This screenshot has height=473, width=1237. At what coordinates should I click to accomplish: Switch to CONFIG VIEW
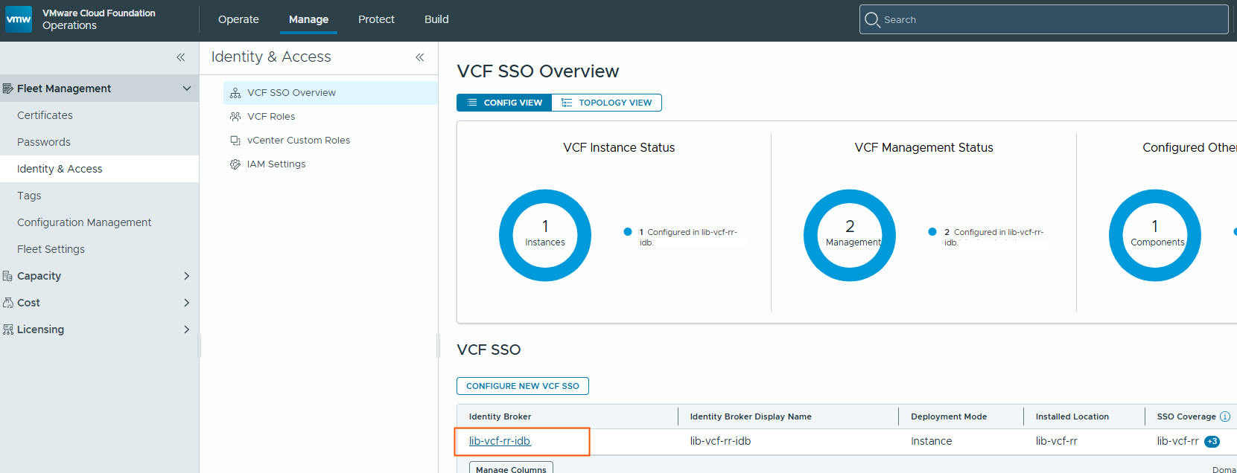point(504,103)
